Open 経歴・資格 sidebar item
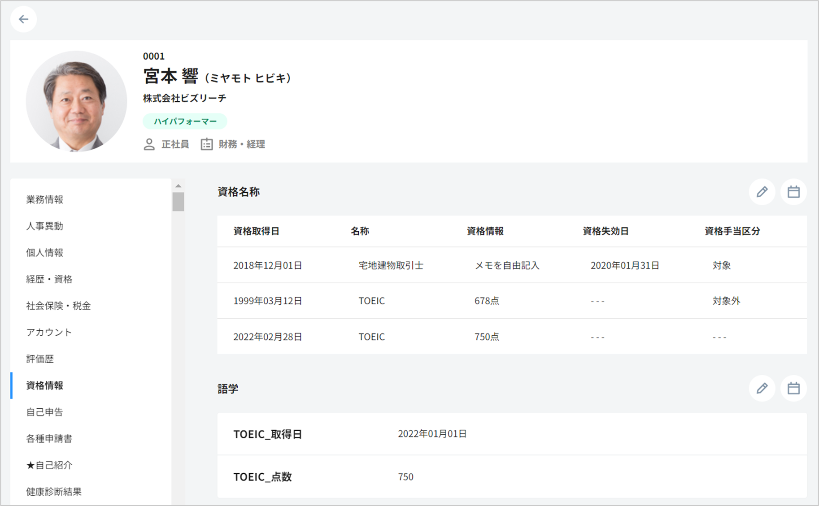Screen dimensions: 819x506 pos(49,279)
